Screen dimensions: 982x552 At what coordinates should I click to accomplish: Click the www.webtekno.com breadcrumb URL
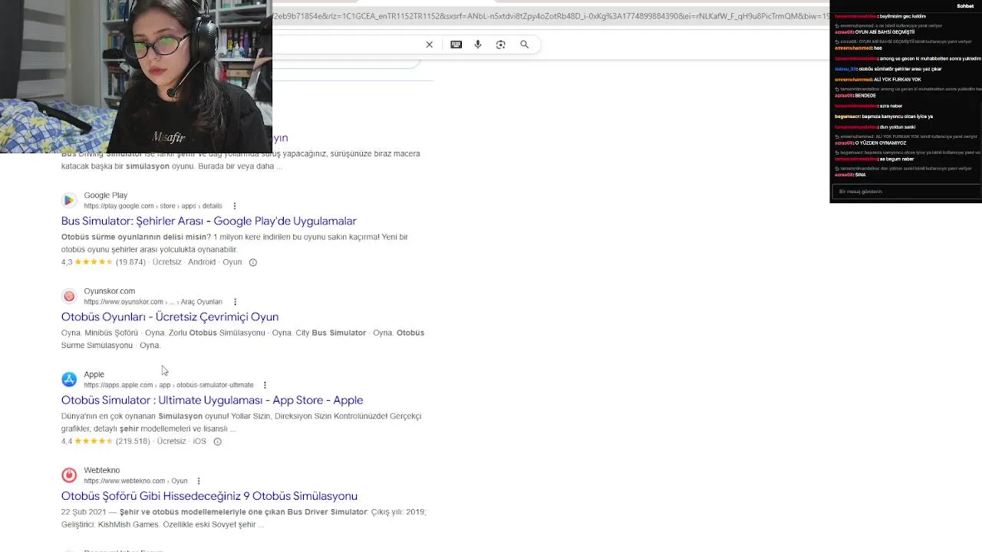pos(136,481)
